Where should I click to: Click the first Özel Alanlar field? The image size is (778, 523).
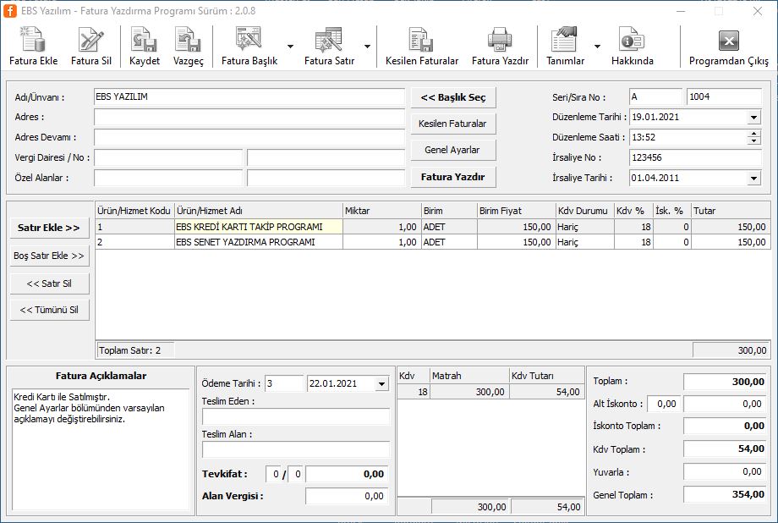tap(168, 178)
